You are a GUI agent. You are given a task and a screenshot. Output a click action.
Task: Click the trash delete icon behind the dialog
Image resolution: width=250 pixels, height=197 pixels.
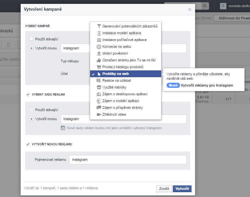tap(8, 45)
